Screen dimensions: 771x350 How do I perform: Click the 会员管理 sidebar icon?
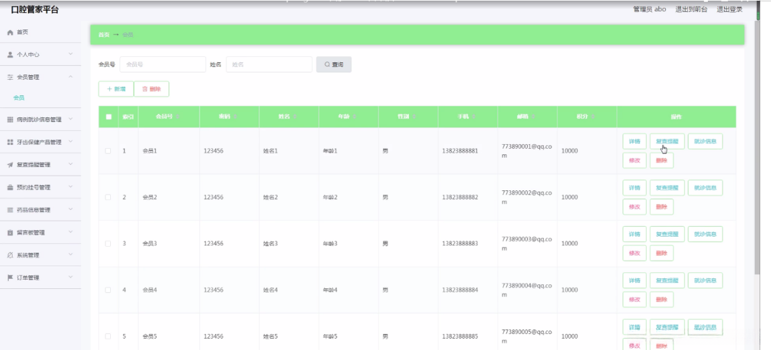tap(10, 78)
